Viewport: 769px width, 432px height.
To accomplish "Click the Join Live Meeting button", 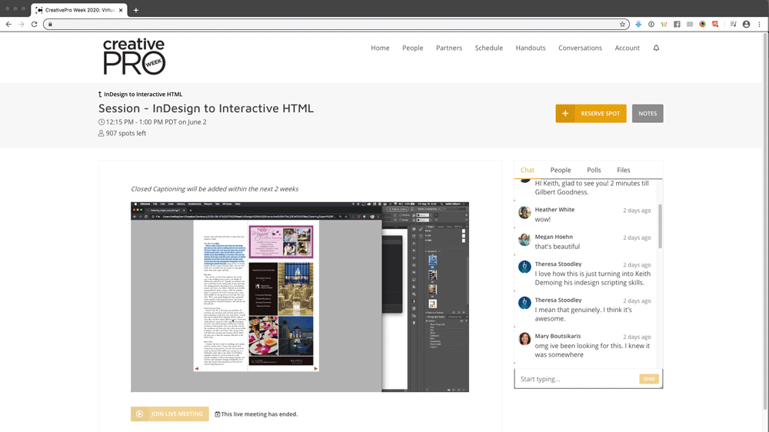I will [x=170, y=414].
